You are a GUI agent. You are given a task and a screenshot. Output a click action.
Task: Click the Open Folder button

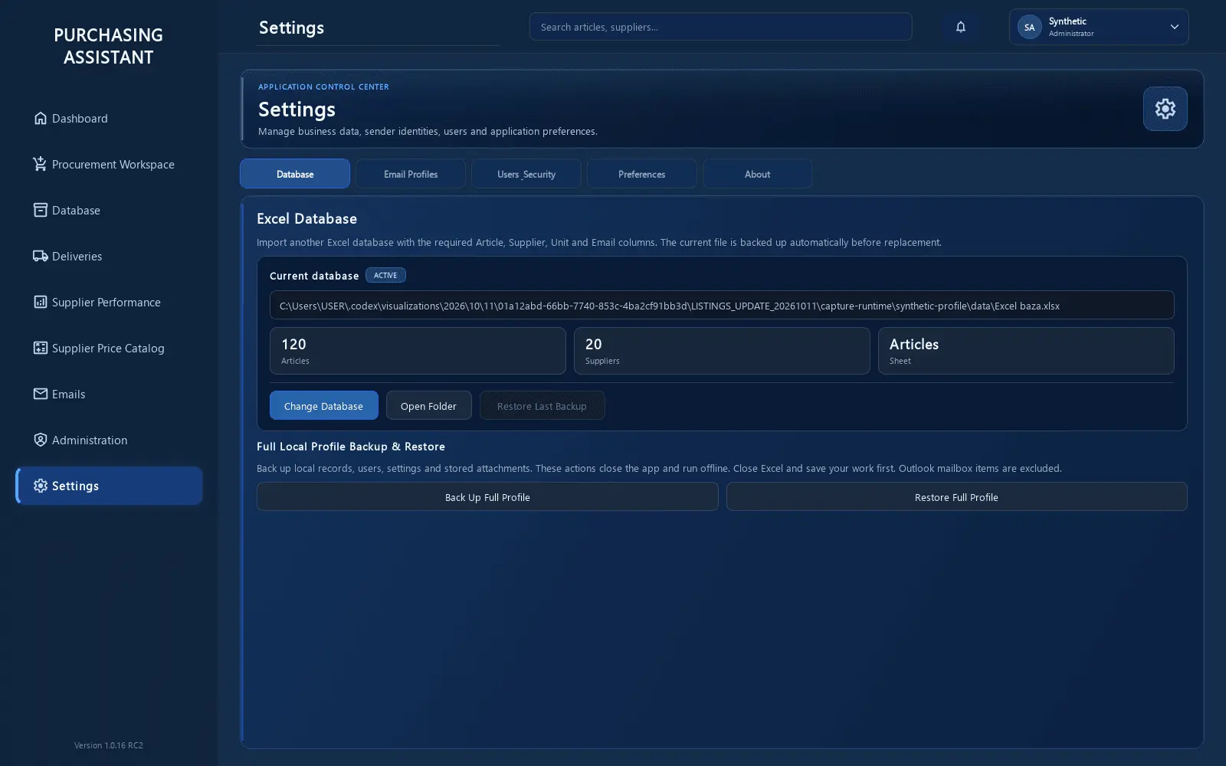[429, 405]
